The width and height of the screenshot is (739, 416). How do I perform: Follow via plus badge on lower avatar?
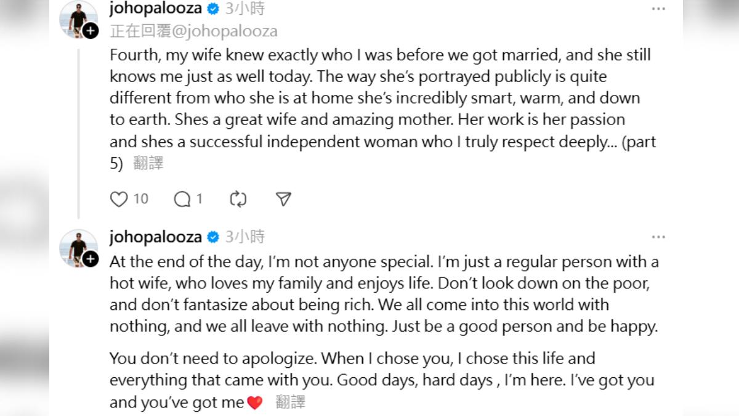(x=91, y=259)
